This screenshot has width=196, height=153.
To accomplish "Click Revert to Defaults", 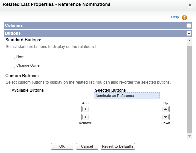I will click(118, 146).
